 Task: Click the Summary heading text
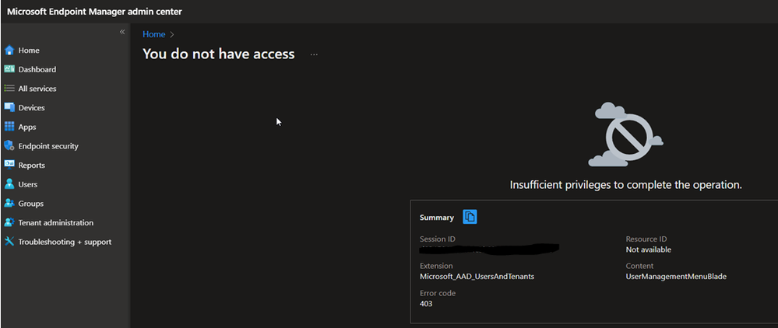(437, 217)
